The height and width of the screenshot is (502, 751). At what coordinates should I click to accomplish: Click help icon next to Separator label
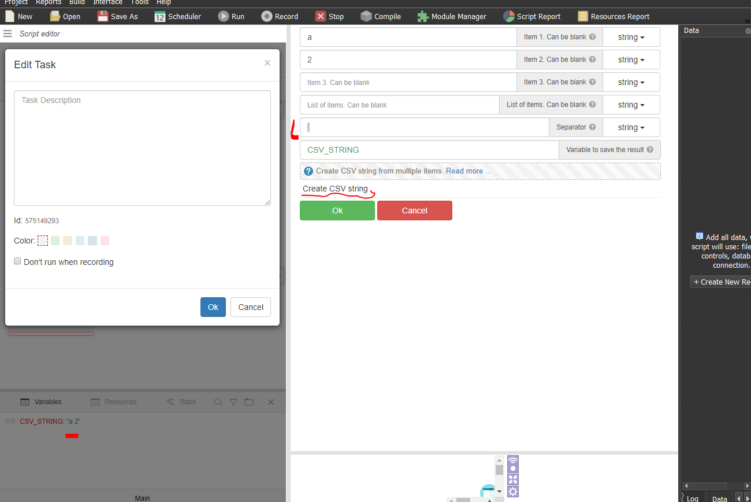tap(592, 127)
